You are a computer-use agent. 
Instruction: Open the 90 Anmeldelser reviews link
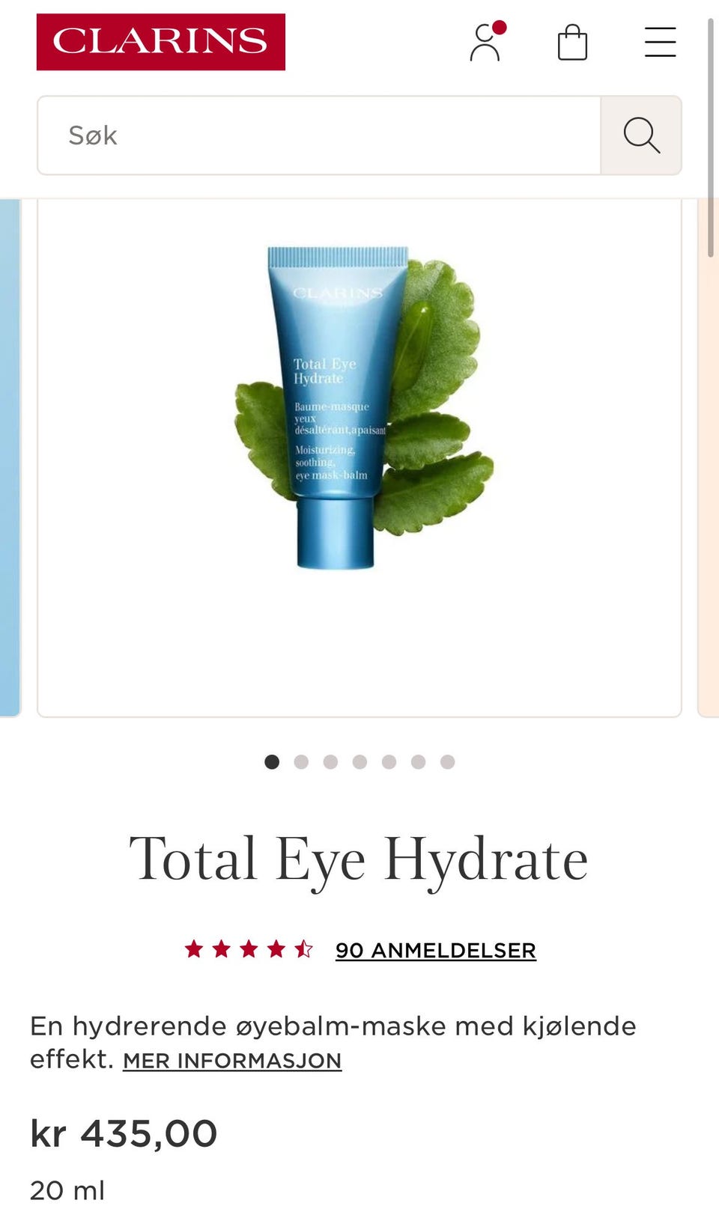(436, 950)
